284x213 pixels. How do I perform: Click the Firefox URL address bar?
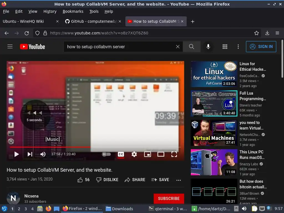[x=147, y=33]
